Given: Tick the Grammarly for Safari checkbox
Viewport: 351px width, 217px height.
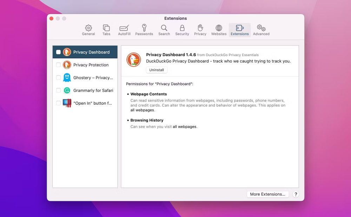Looking at the screenshot, I should point(58,91).
